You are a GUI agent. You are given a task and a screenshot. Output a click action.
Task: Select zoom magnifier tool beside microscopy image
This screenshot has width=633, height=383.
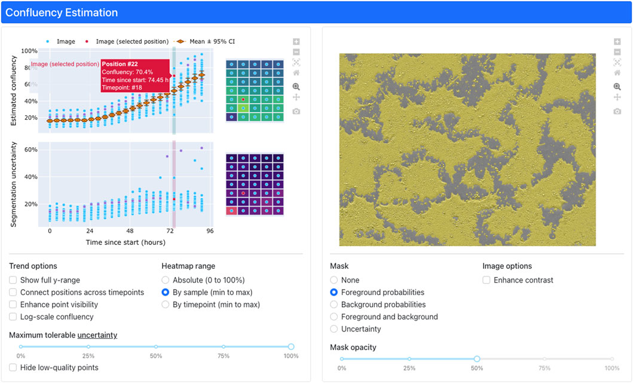(x=617, y=86)
